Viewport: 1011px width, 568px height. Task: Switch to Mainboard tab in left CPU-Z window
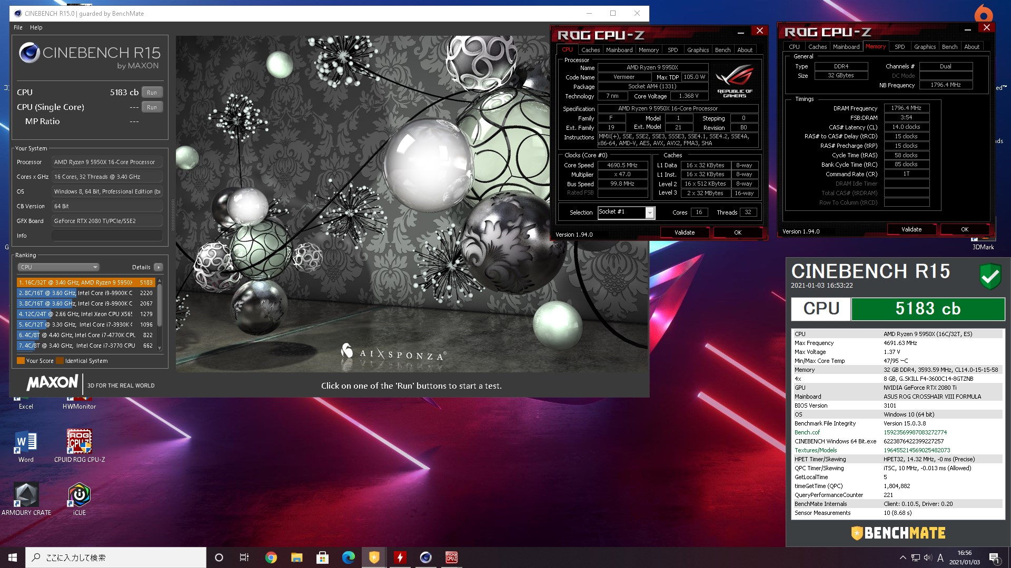[619, 50]
